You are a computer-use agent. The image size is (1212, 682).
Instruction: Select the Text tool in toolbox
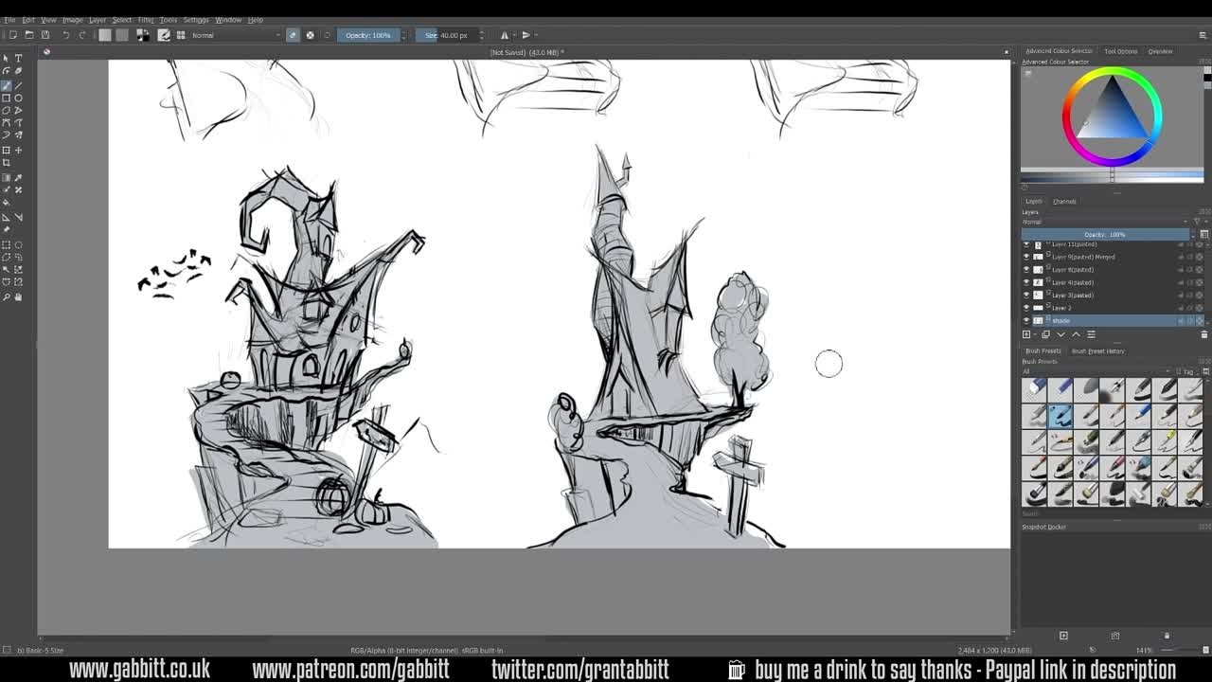(18, 59)
